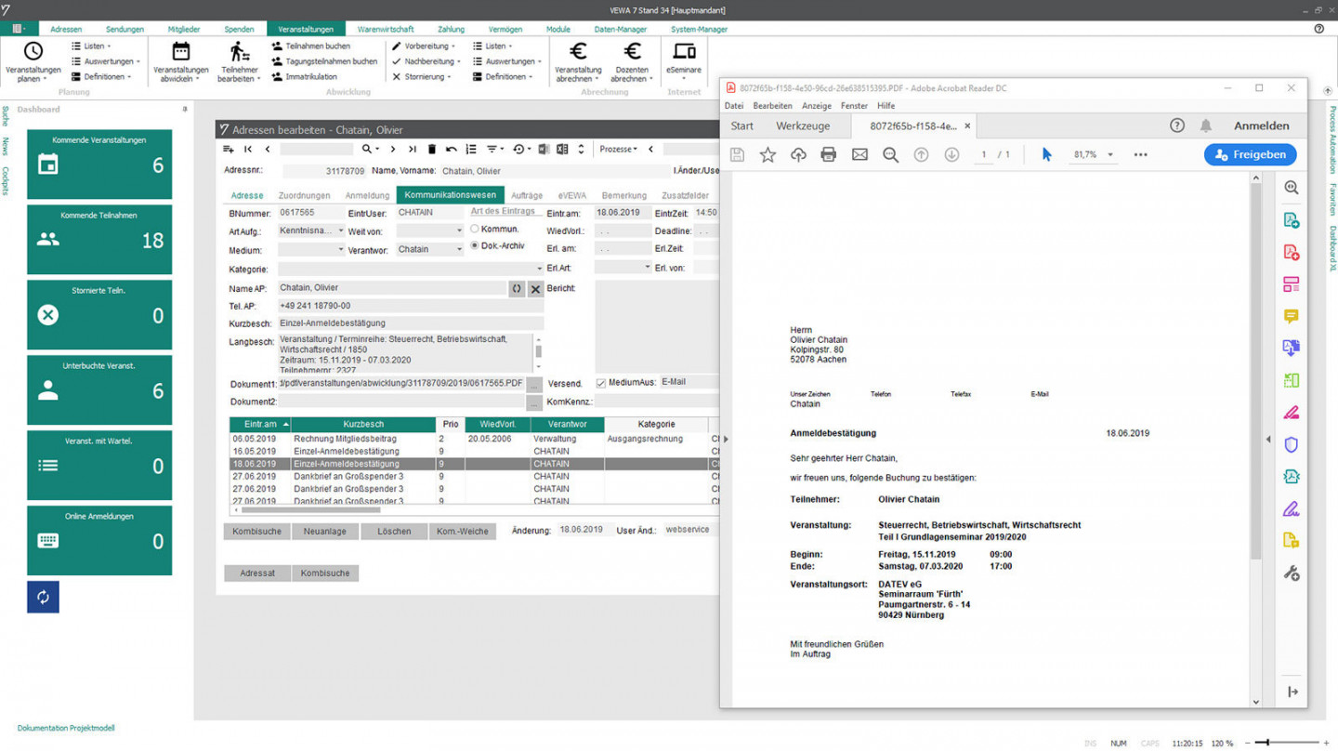Image resolution: width=1338 pixels, height=751 pixels.
Task: Open more tools wrench in Acrobat sidebar
Action: (1291, 573)
